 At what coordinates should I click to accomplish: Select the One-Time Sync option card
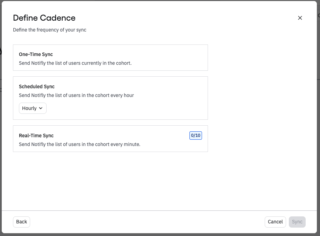110,58
